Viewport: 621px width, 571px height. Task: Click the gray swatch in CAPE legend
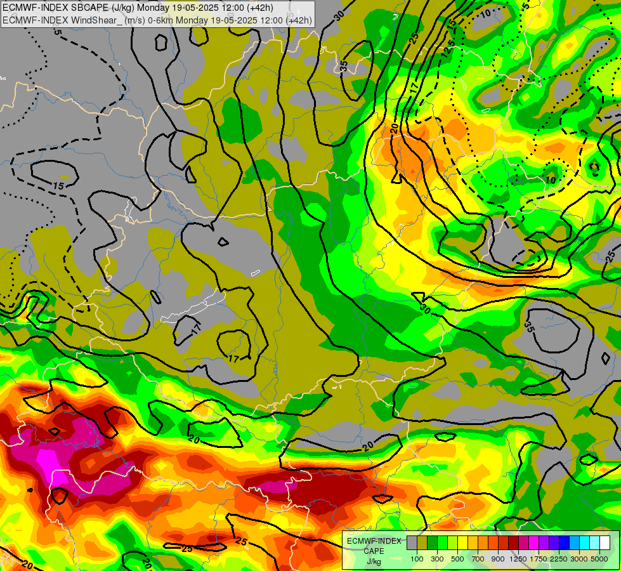point(412,543)
